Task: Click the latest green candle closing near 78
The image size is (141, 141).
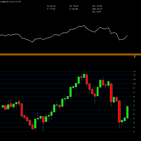Action: [x=127, y=112]
